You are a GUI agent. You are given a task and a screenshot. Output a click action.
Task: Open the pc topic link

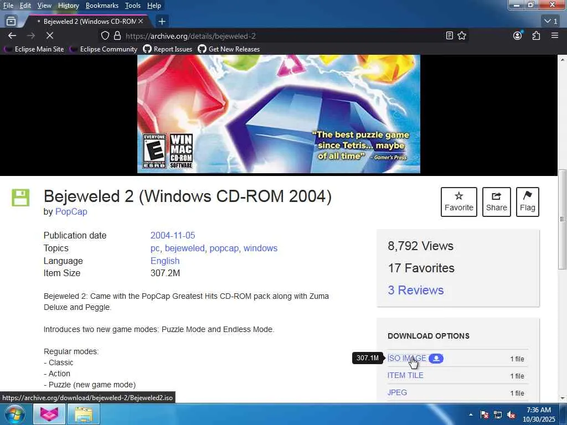155,248
